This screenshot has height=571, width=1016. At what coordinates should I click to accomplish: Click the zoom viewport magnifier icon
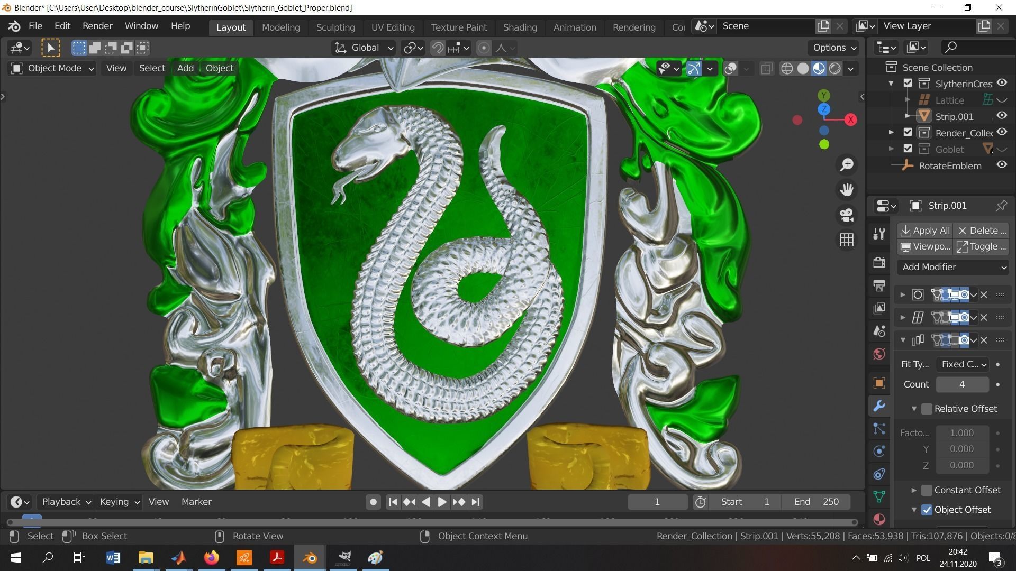coord(847,164)
